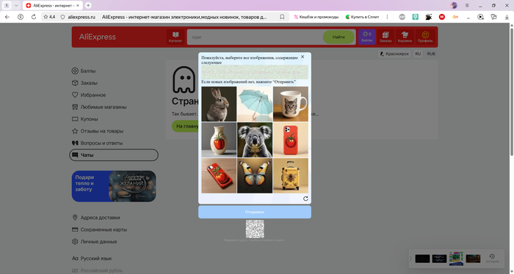Go back in the browser

7,17
